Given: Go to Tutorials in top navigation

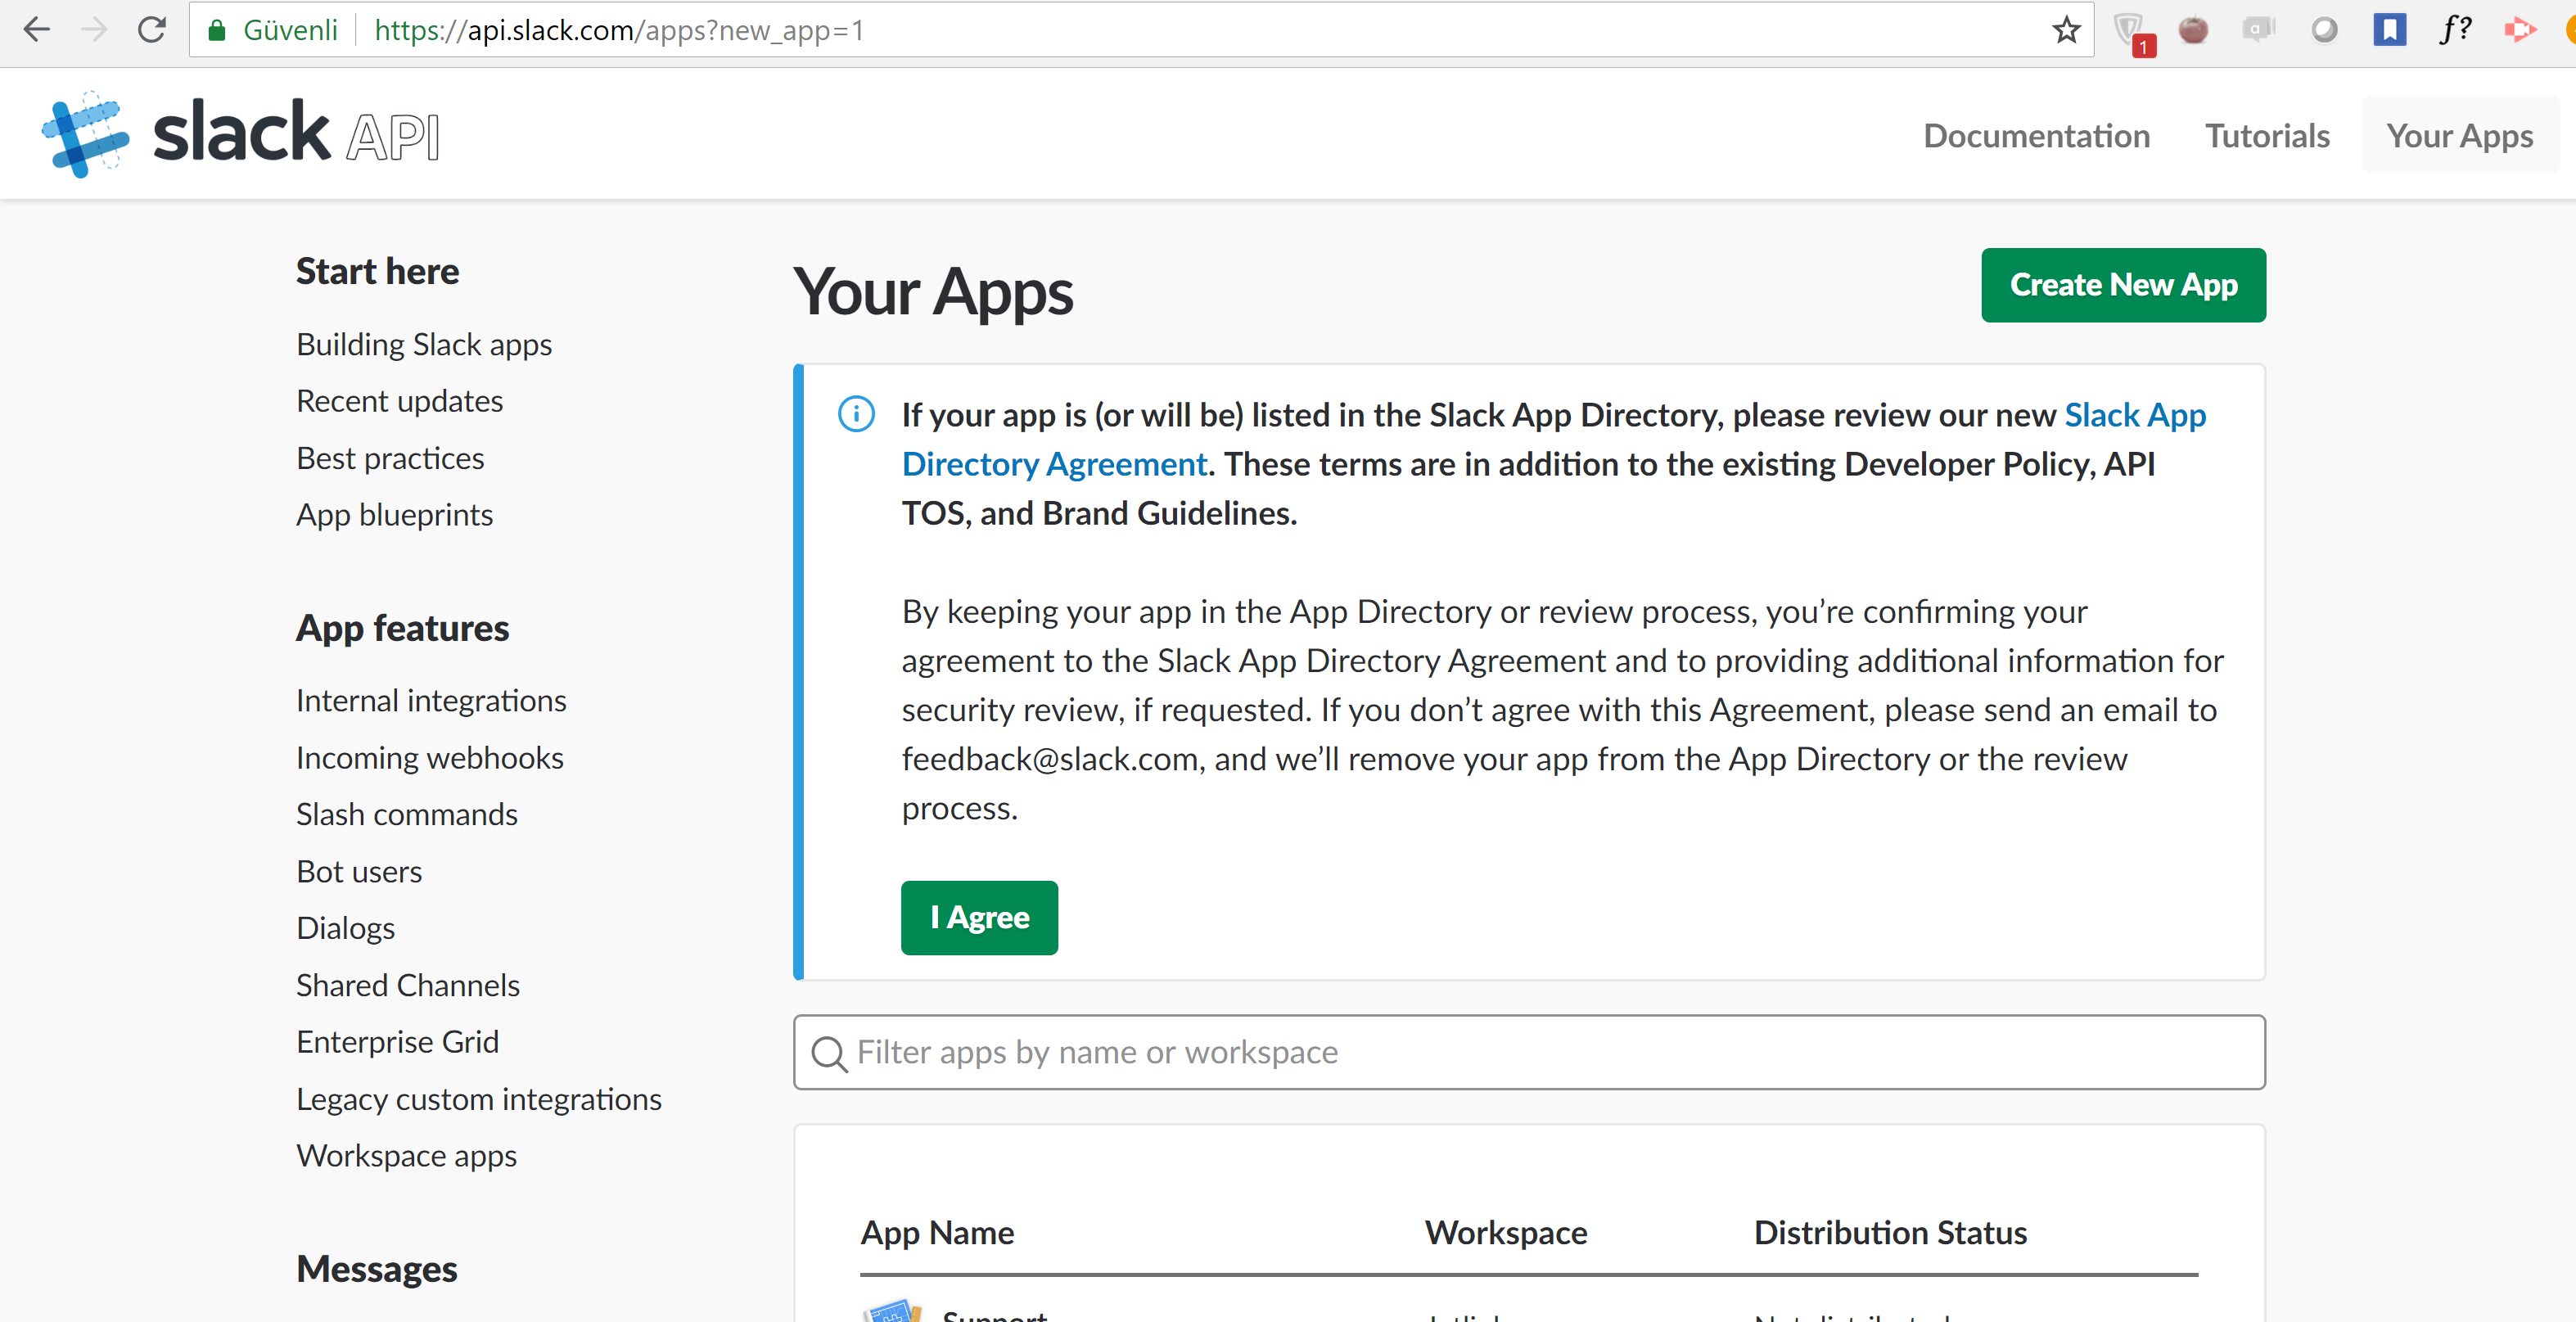Looking at the screenshot, I should coord(2267,135).
